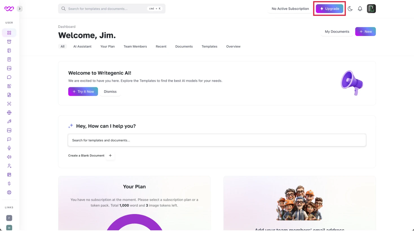Click the speaker voiceover icon in sidebar
This screenshot has height=238, width=414.
pos(9,157)
